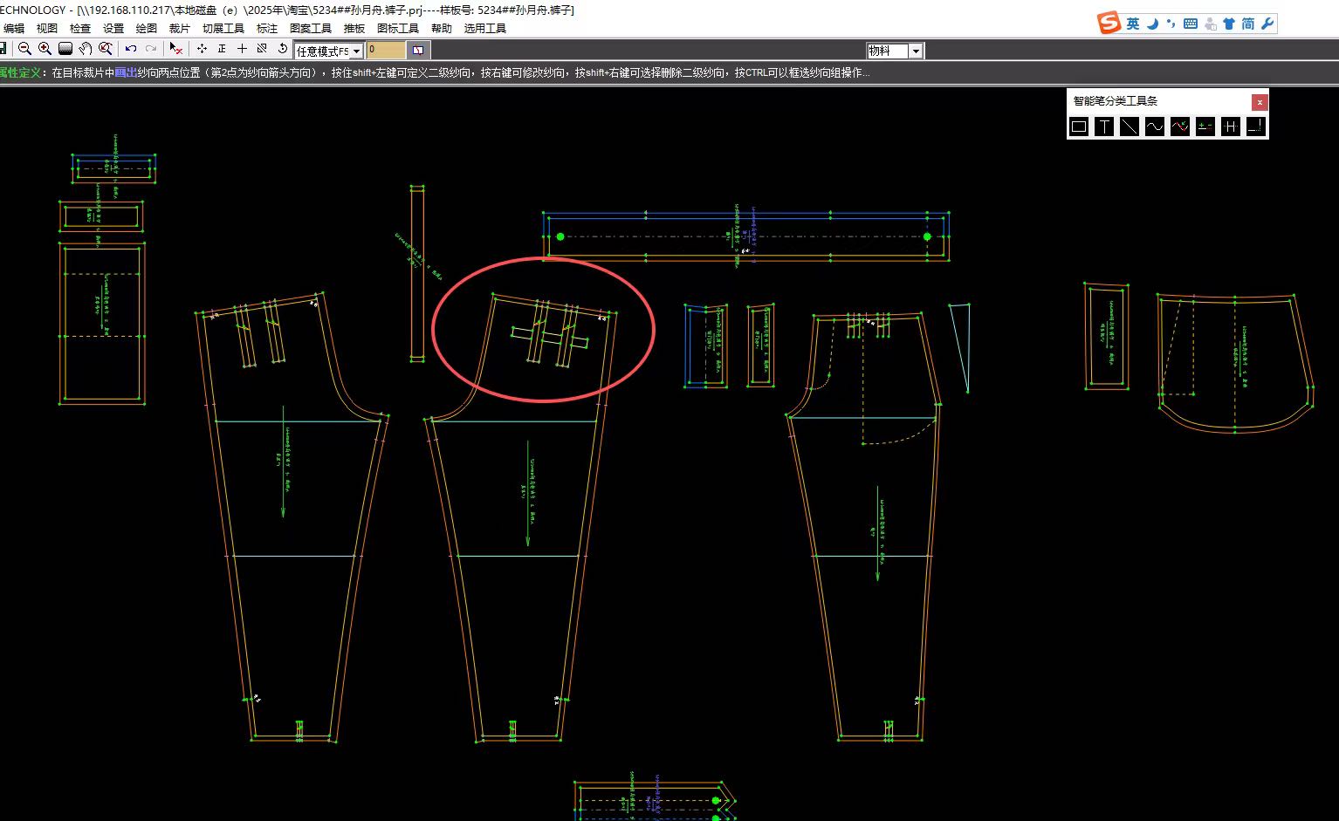The height and width of the screenshot is (821, 1339).
Task: Select the pan hand tool
Action: pyautogui.click(x=85, y=50)
